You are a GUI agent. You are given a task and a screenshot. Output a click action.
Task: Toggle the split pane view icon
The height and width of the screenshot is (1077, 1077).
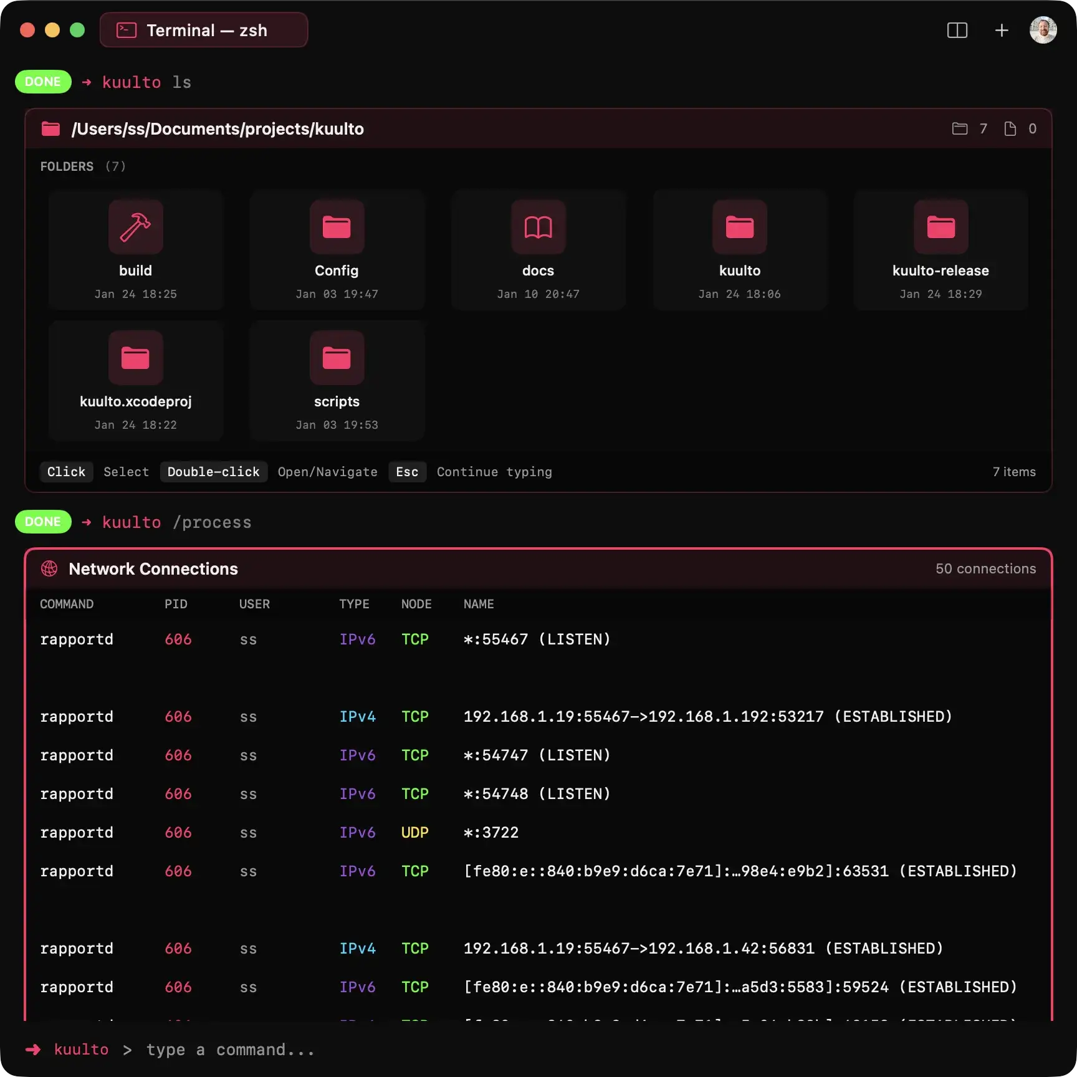pyautogui.click(x=957, y=31)
